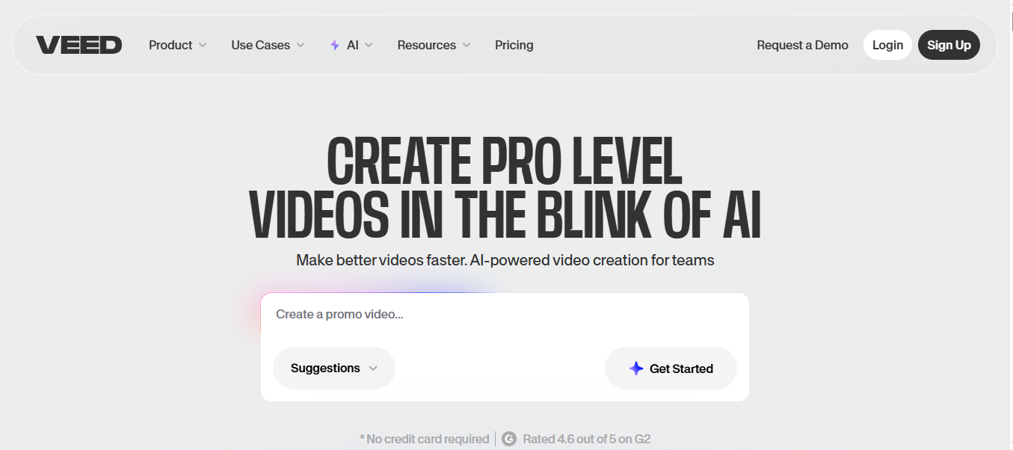Open the Suggestions dropdown
This screenshot has width=1013, height=450.
tap(334, 368)
